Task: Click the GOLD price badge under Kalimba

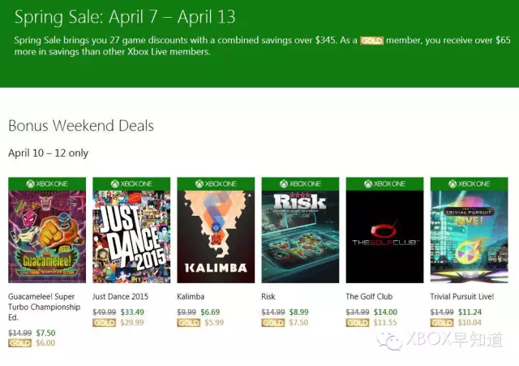Action: pos(189,323)
